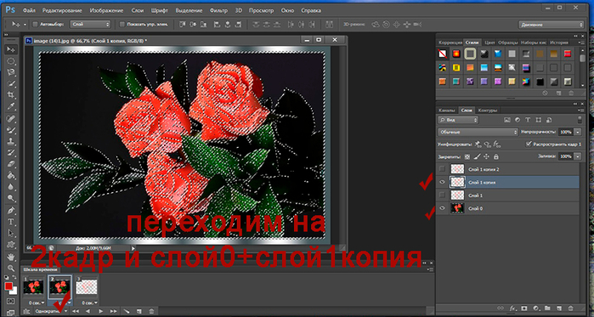Click the white background color swatch

[14, 292]
